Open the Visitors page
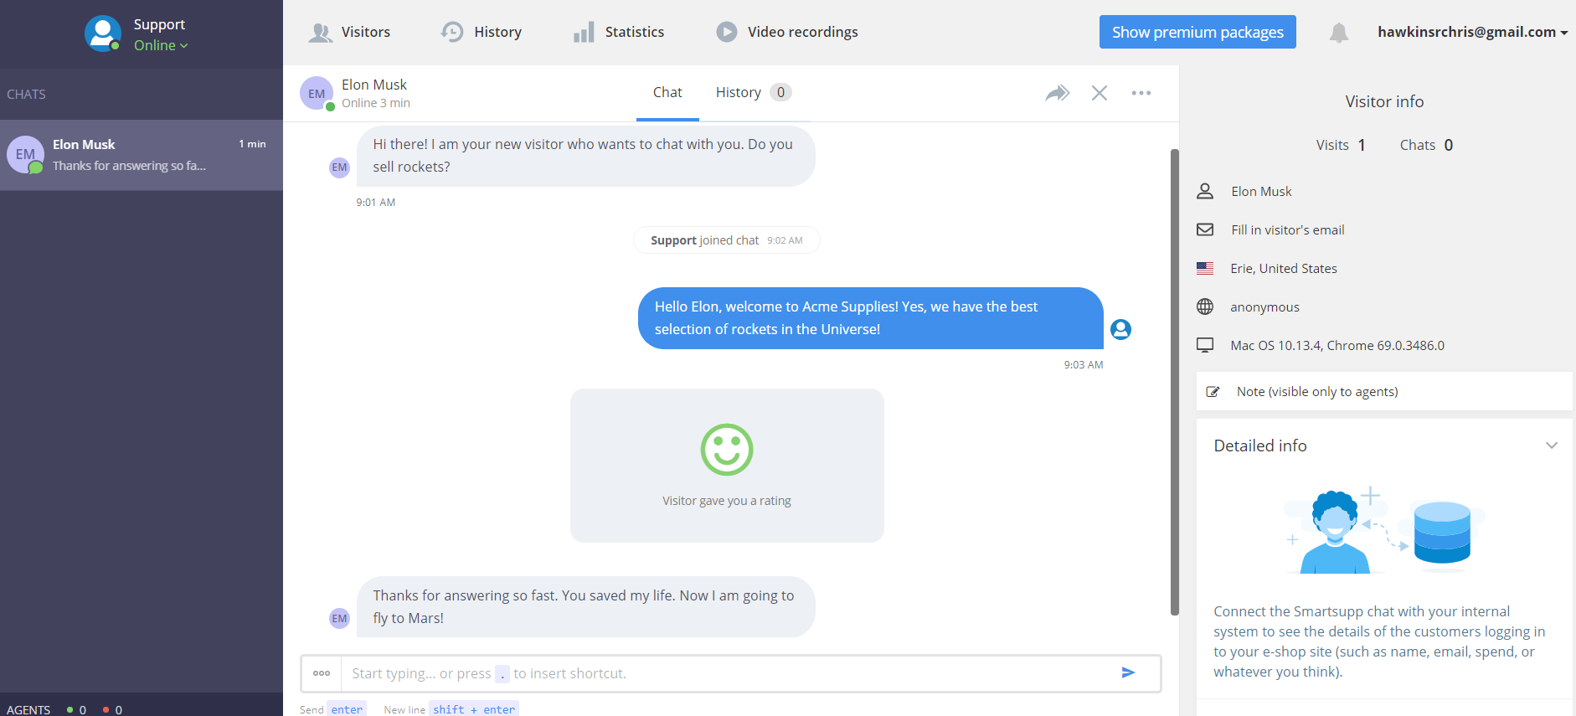Screen dimensions: 1576x716 tap(350, 32)
